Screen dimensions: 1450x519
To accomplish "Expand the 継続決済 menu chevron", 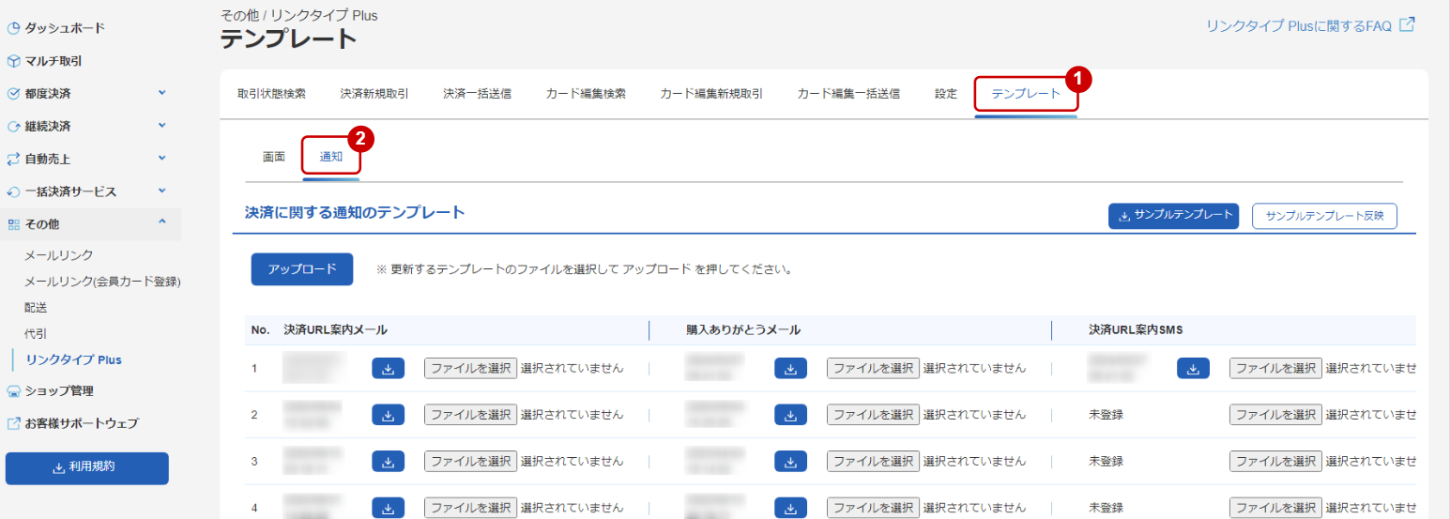I will (x=162, y=126).
